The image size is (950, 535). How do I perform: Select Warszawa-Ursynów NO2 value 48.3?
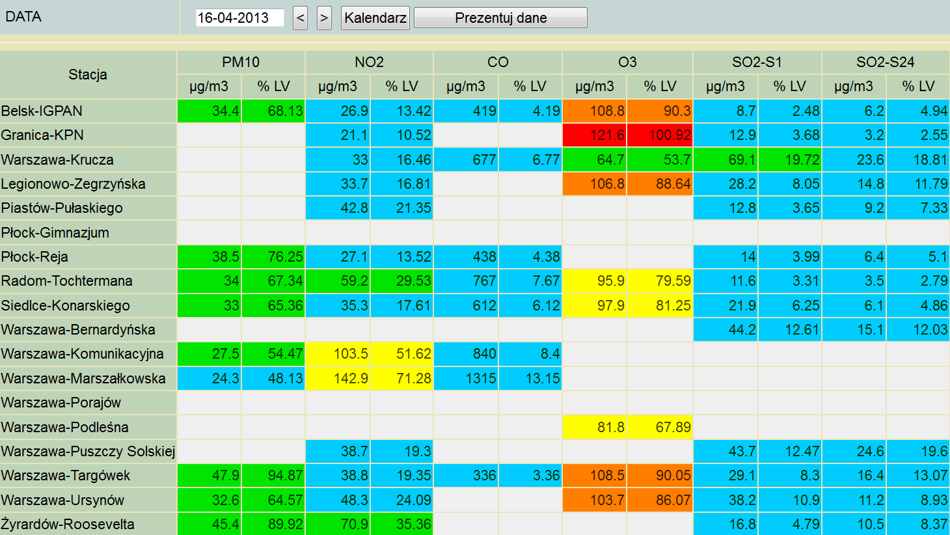[338, 500]
